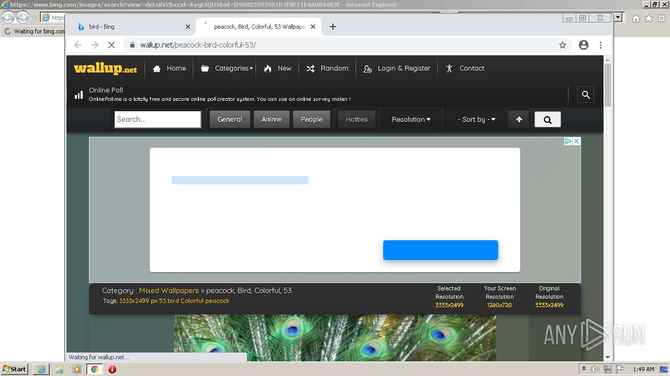Click the red shield taskbar icon
670x376 pixels.
click(x=112, y=369)
